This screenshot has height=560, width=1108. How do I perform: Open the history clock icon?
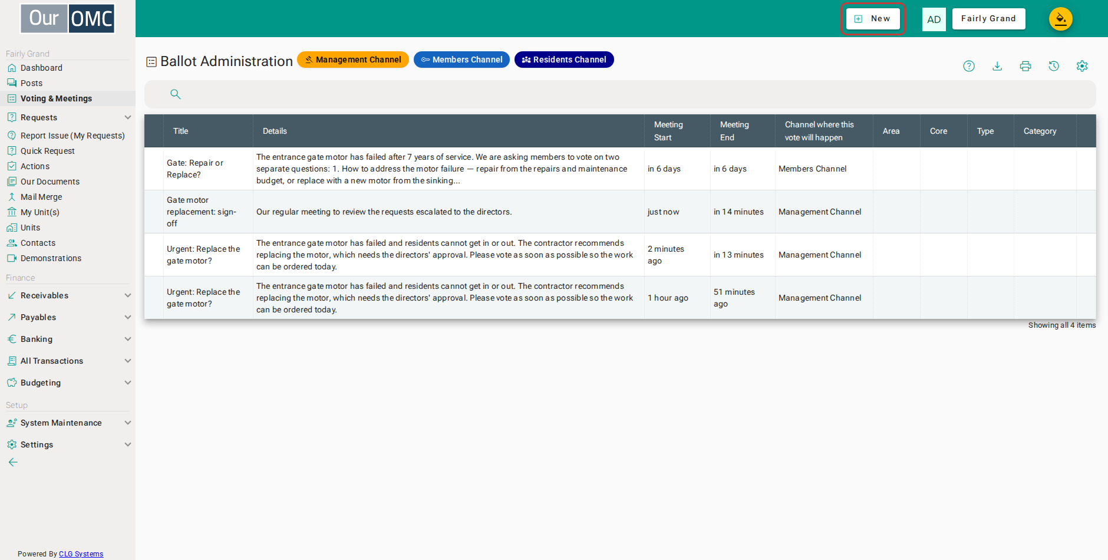tap(1054, 66)
